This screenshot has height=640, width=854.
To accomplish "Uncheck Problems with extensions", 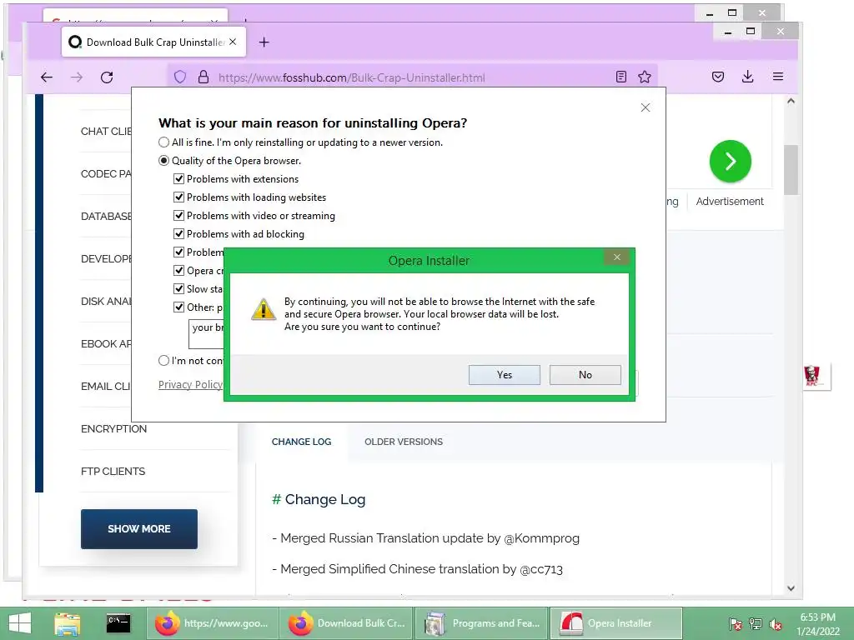I will 178,178.
